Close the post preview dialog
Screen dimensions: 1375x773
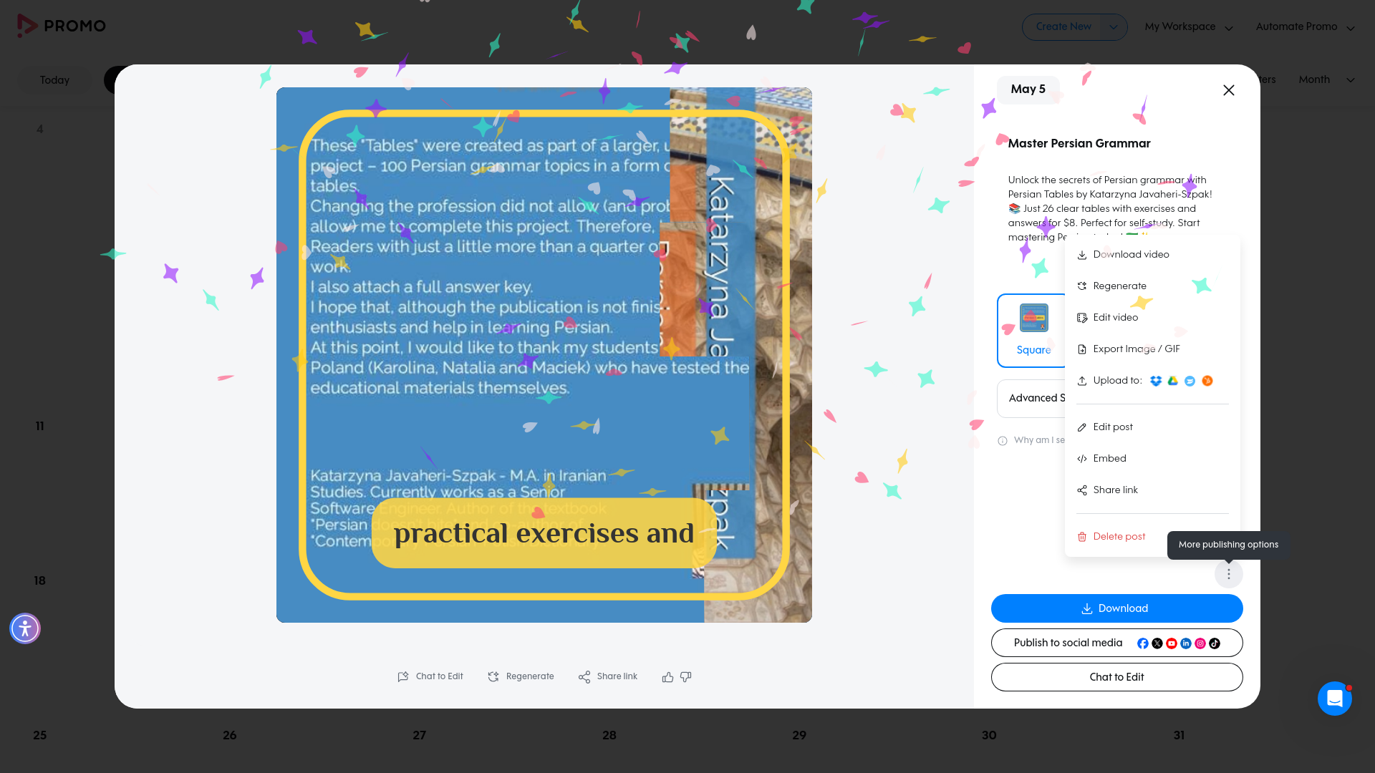(x=1229, y=90)
